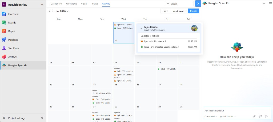The height and width of the screenshot is (122, 273).
Task: Switch to the Workflows tab
Action: tap(71, 4)
